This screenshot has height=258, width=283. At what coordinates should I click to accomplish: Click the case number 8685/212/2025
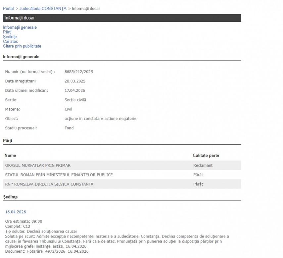[79, 72]
